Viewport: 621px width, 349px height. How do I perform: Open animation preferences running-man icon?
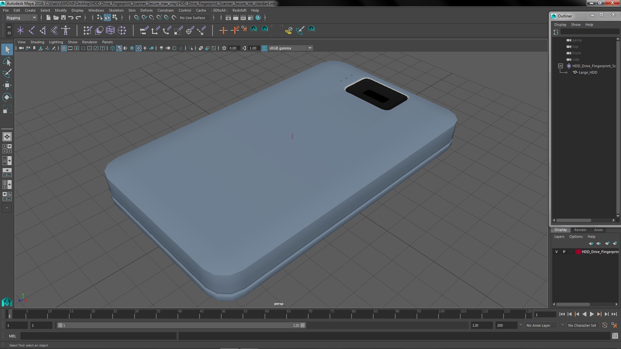click(x=614, y=325)
